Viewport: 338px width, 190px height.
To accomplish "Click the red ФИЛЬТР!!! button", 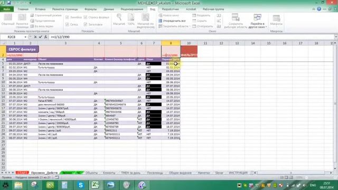I will [189, 52].
